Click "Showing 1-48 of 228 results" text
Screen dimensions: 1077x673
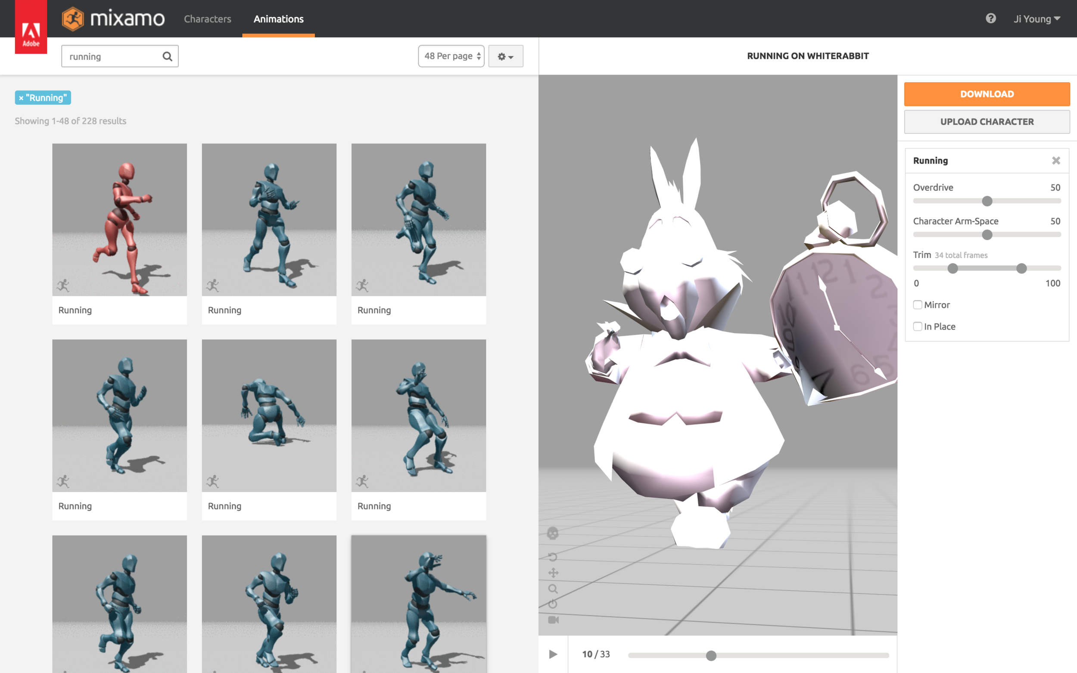70,121
